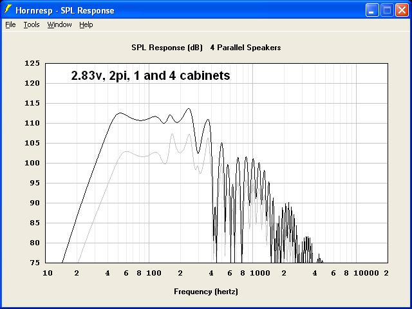Click the 110 dB axis value
The image size is (412, 309).
click(x=32, y=123)
